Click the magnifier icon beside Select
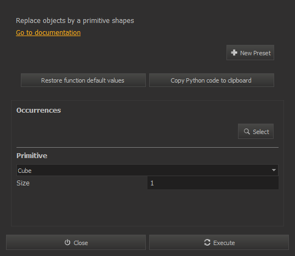 [247, 131]
